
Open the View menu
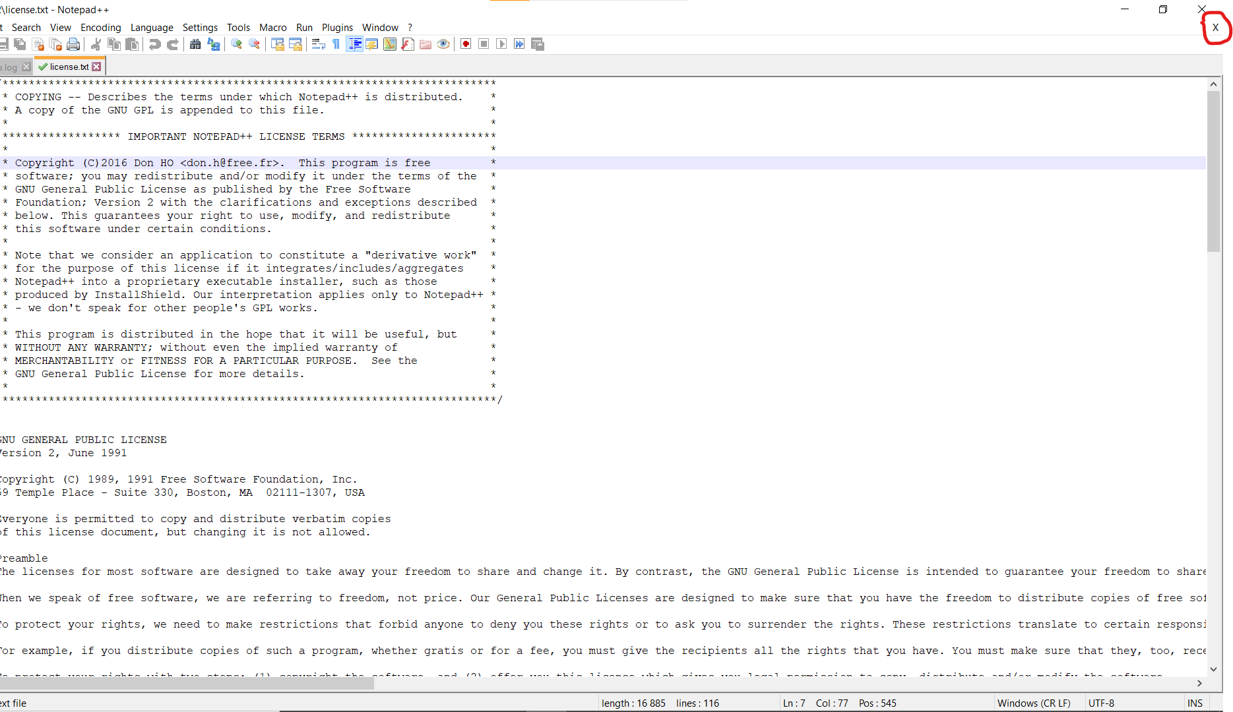click(61, 28)
